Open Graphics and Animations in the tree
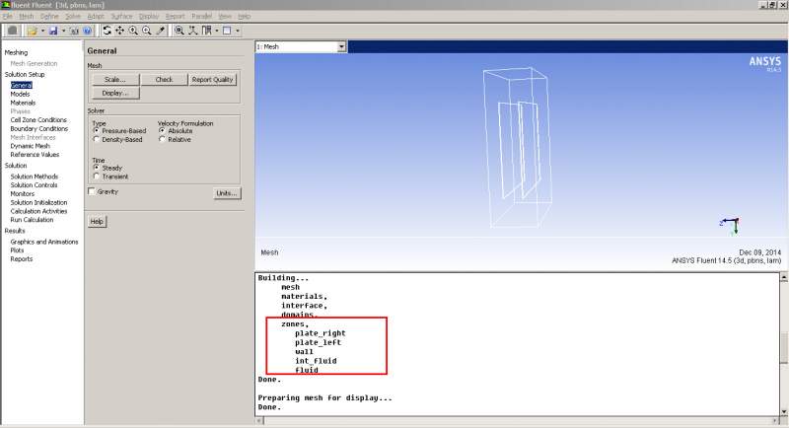The width and height of the screenshot is (789, 428). 44,242
